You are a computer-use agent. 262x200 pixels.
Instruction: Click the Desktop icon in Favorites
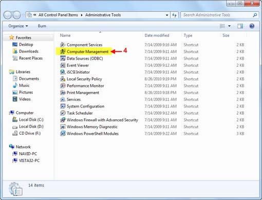click(15, 44)
